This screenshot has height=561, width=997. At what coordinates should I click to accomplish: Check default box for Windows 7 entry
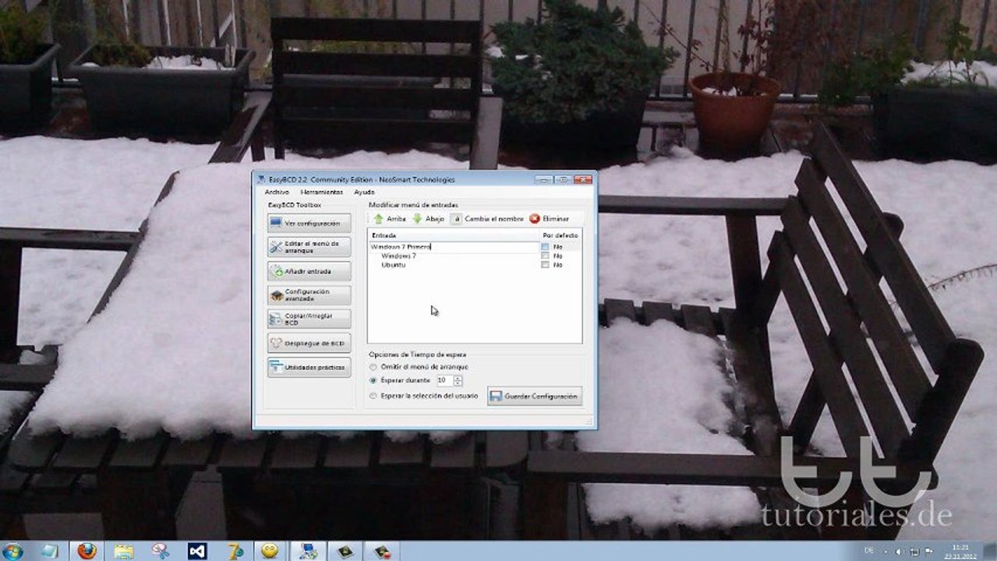pos(545,256)
